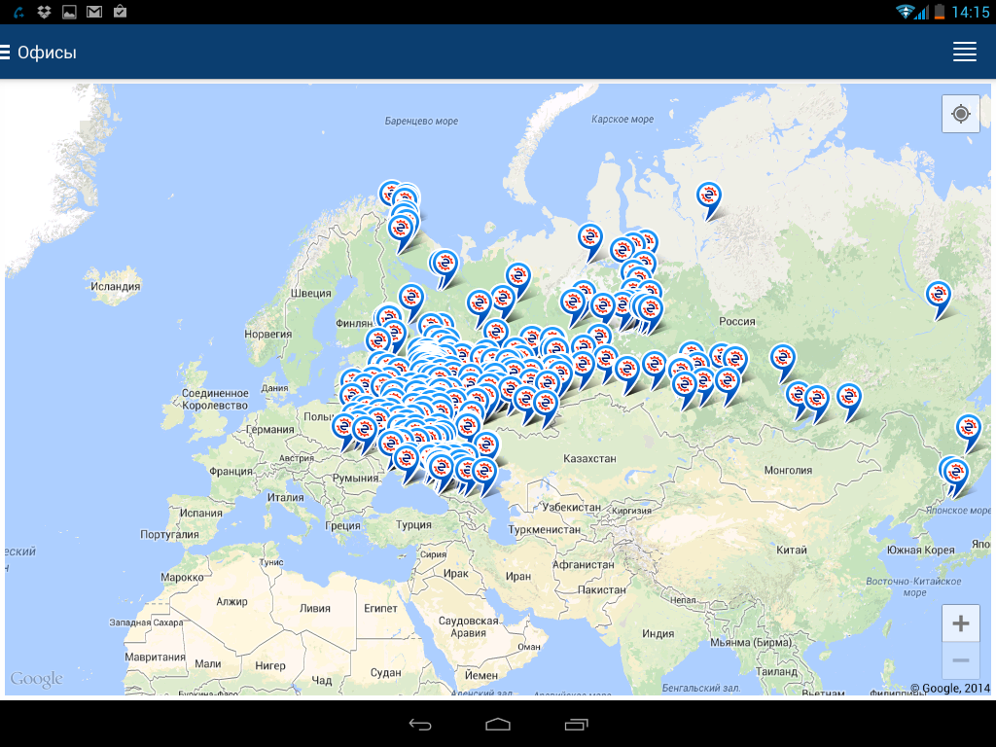
Task: Open the recent apps switcher
Action: tap(576, 725)
